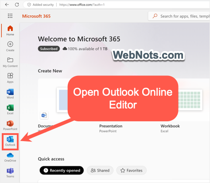
Task: Create a new Excel Workbook
Action: [x=170, y=128]
